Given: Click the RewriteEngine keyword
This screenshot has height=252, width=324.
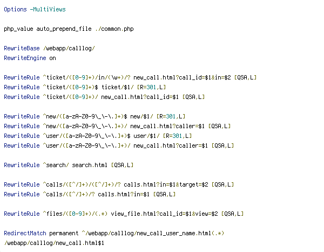Looking at the screenshot, I should tap(25, 58).
